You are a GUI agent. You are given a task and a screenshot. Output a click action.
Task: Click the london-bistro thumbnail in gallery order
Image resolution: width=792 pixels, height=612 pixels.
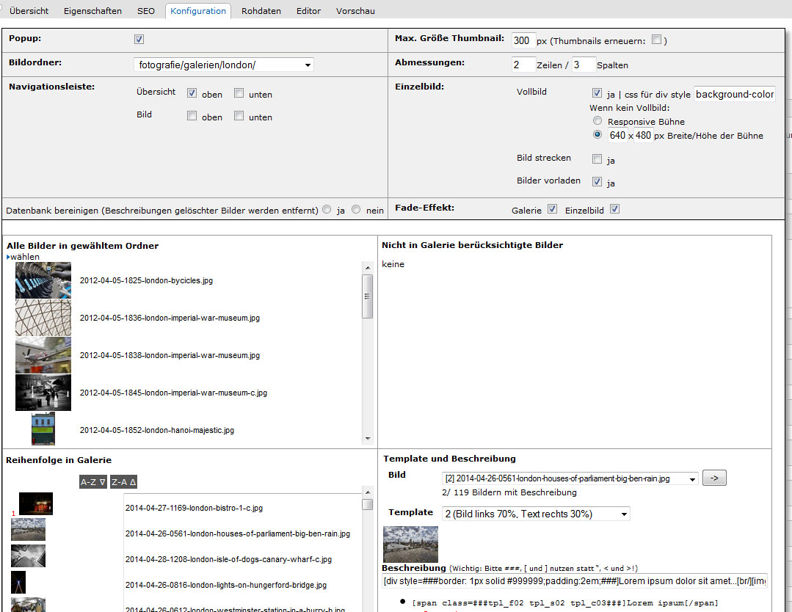(x=35, y=504)
